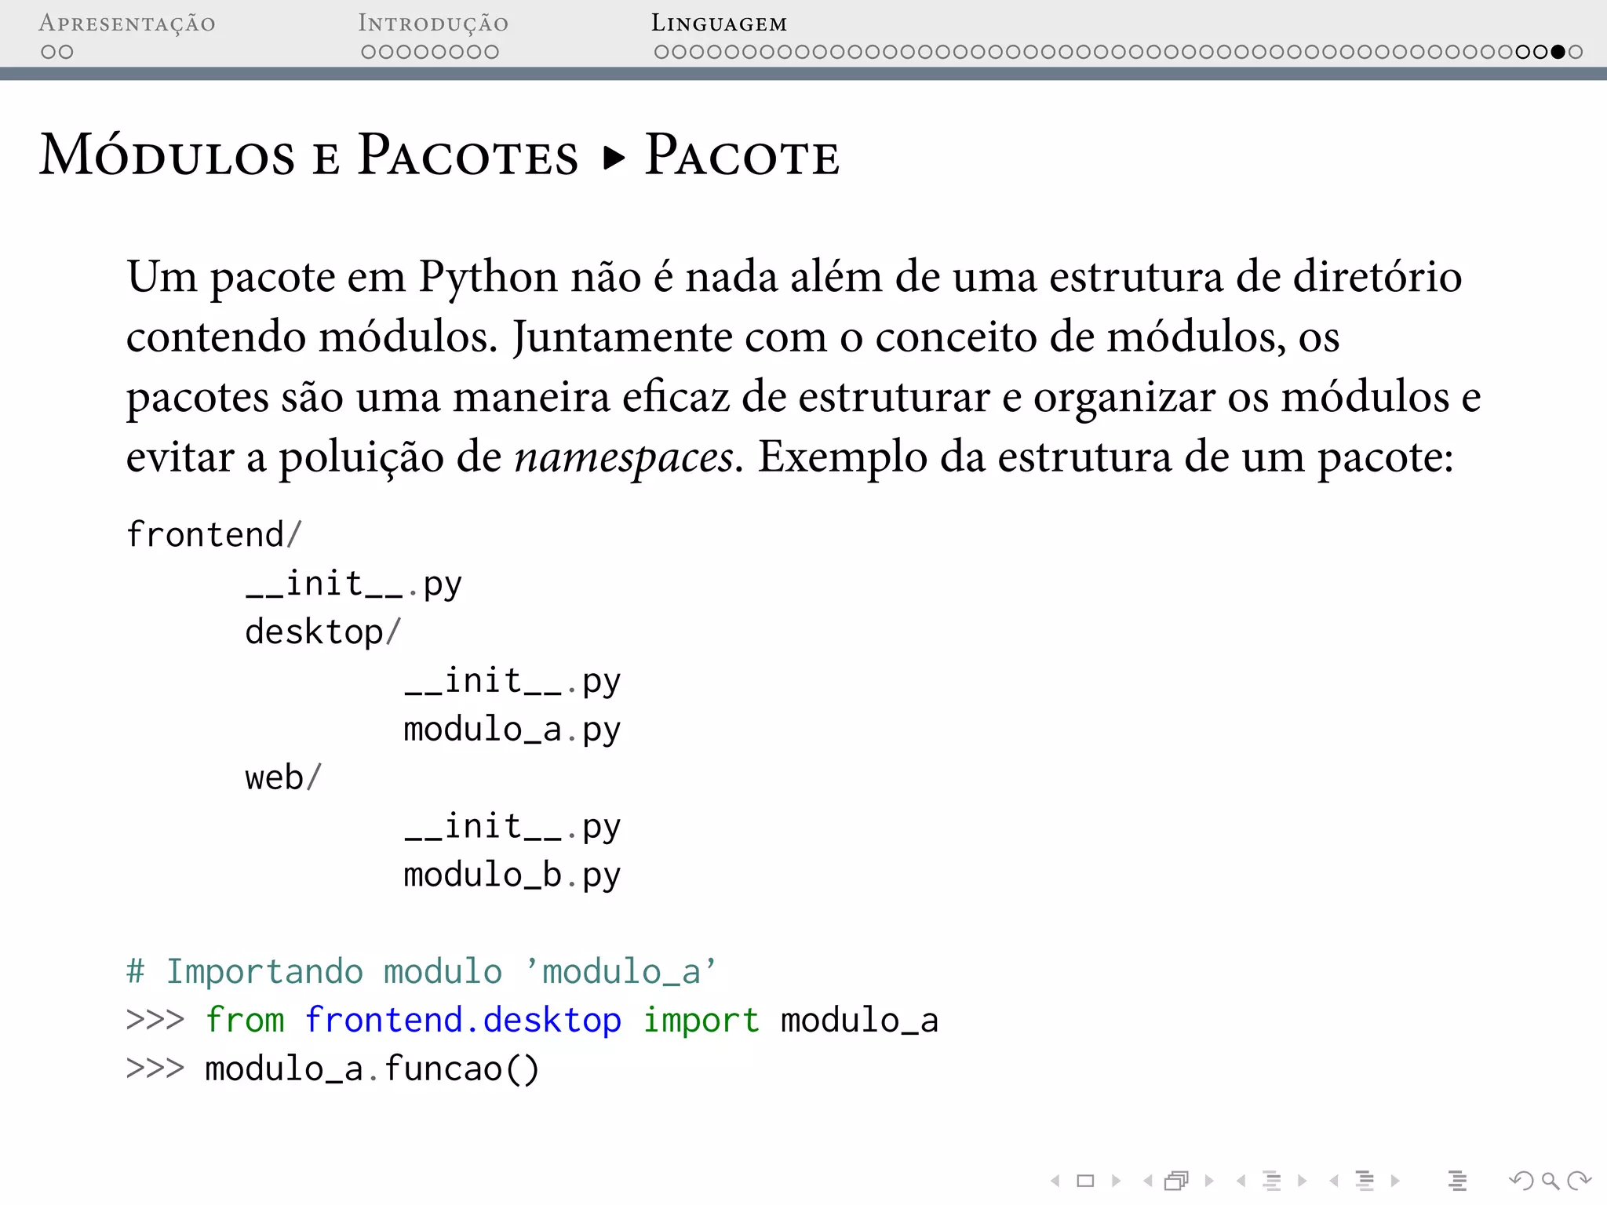Click the go-back curved arrow icon
Image resolution: width=1607 pixels, height=1205 pixels.
[1521, 1180]
